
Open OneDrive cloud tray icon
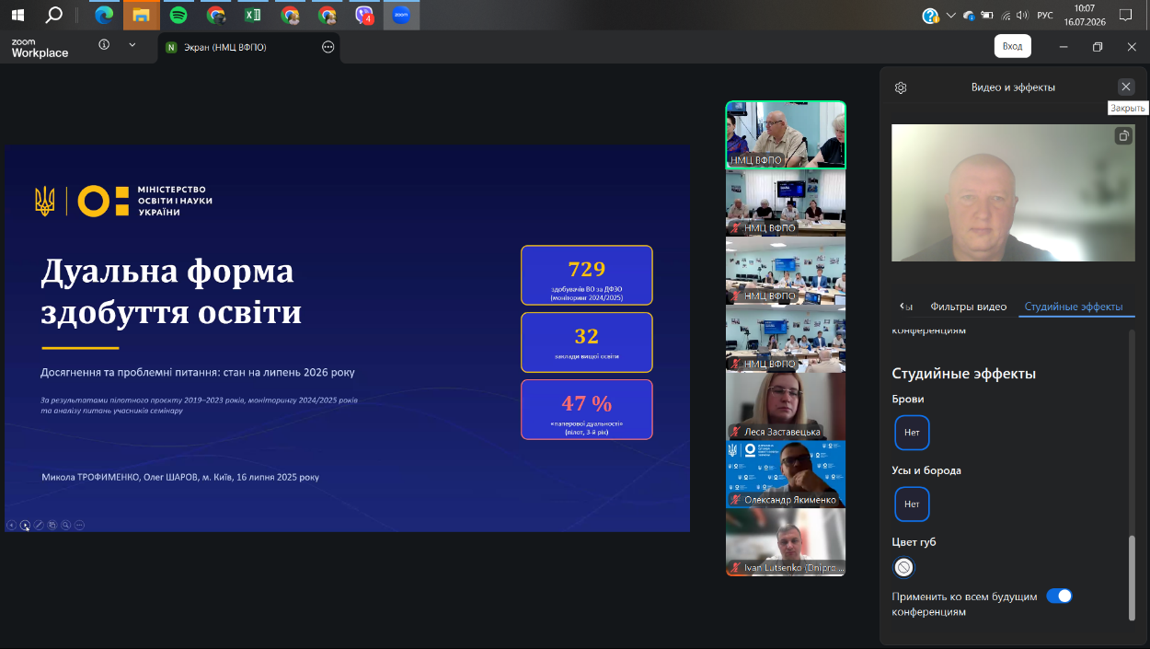click(970, 15)
